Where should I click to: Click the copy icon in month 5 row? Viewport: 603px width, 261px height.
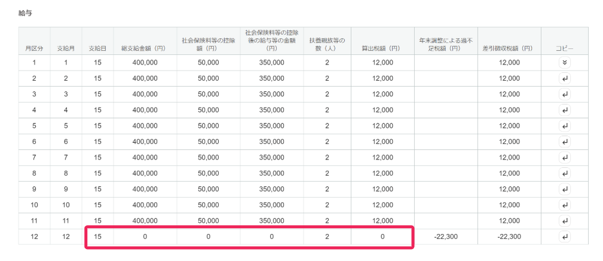click(565, 126)
